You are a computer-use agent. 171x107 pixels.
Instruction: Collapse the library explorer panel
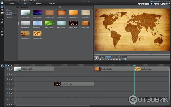19,23
